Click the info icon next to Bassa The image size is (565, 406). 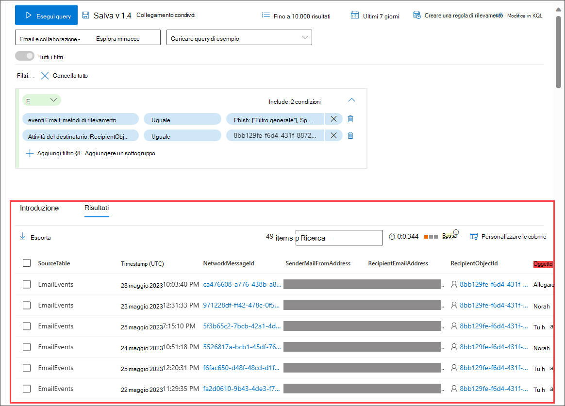click(456, 232)
